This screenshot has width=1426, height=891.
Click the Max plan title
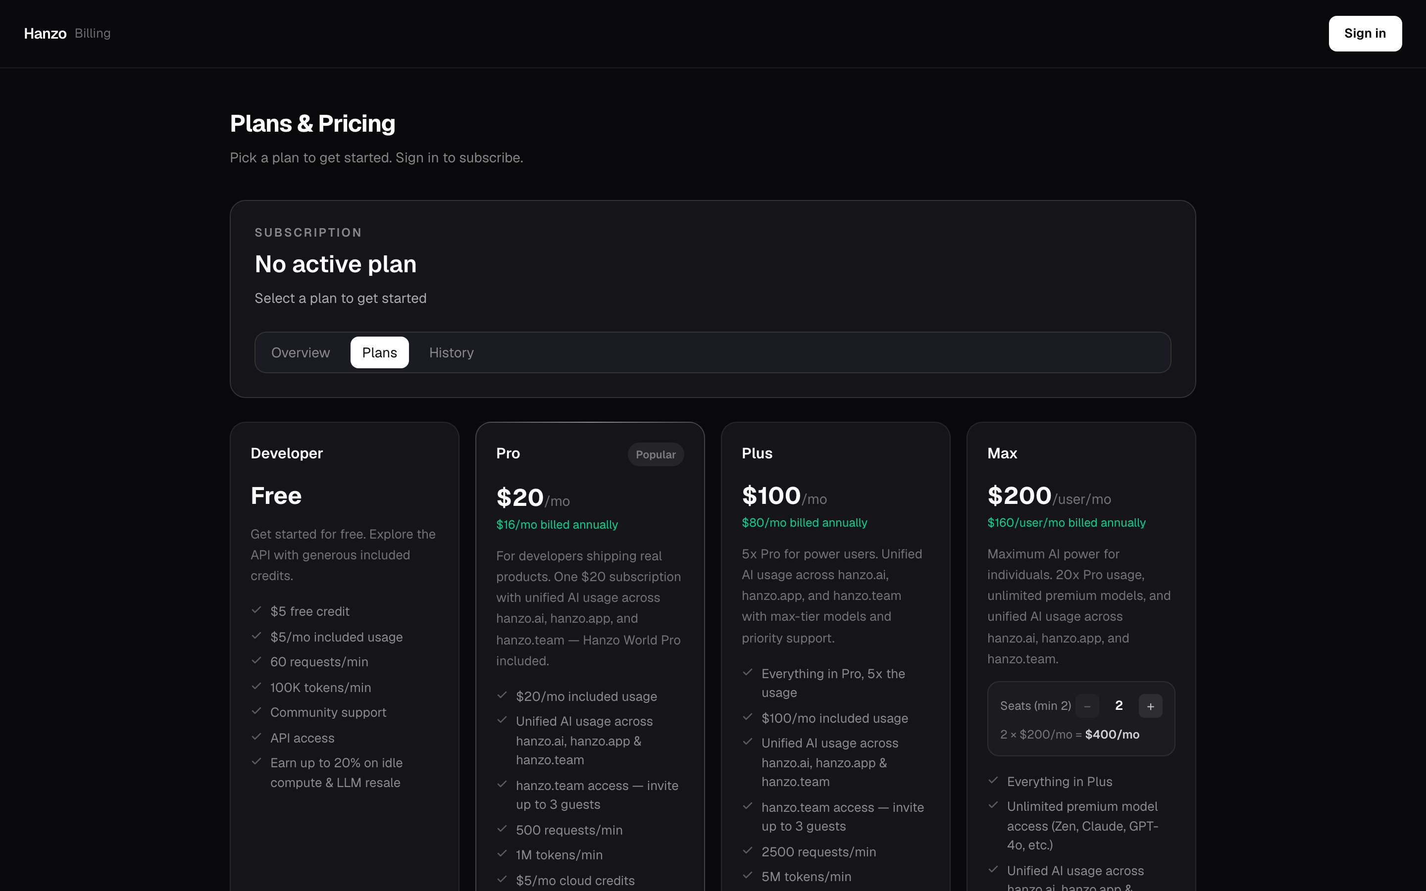pyautogui.click(x=1002, y=453)
